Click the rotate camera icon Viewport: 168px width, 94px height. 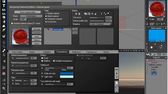pos(161,47)
